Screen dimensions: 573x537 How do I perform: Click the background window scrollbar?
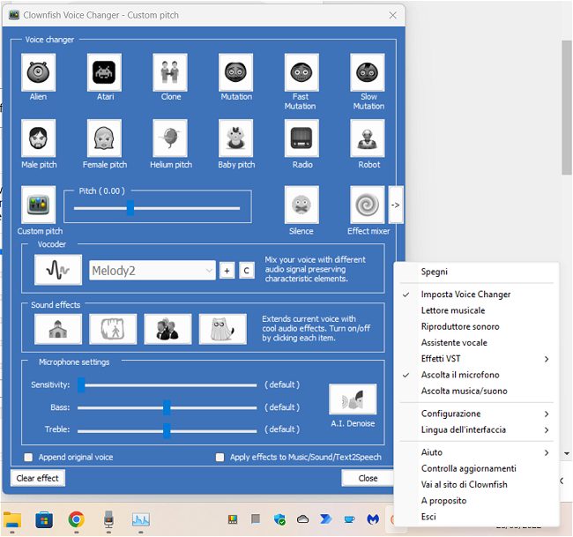click(x=566, y=108)
